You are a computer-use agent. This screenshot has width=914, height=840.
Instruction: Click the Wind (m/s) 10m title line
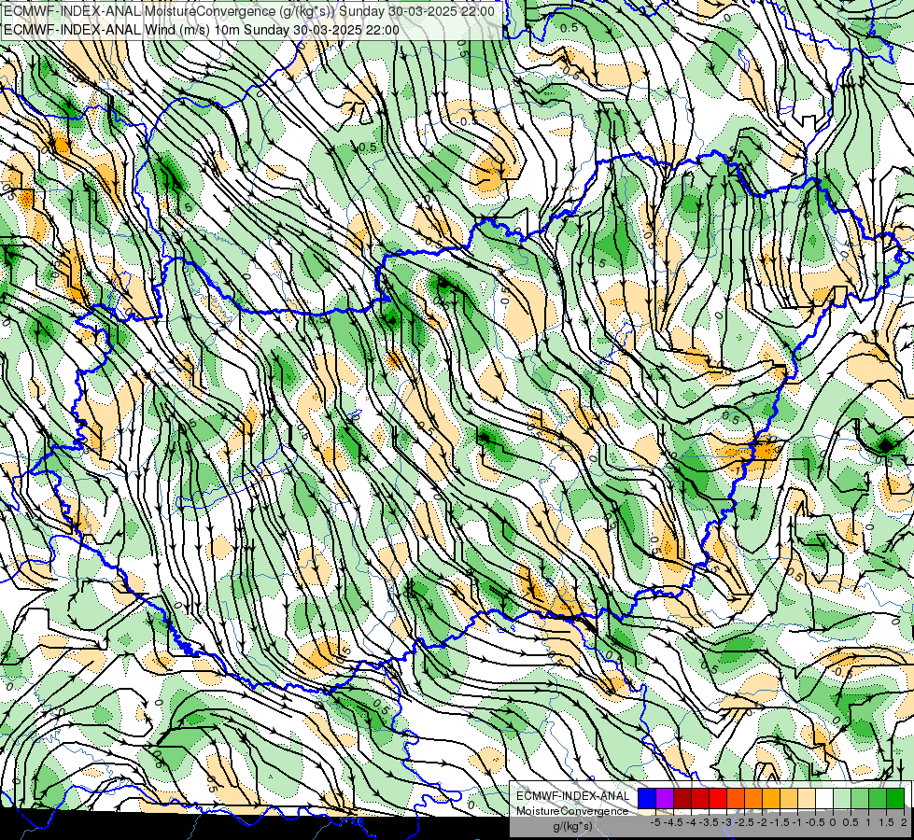click(x=202, y=30)
